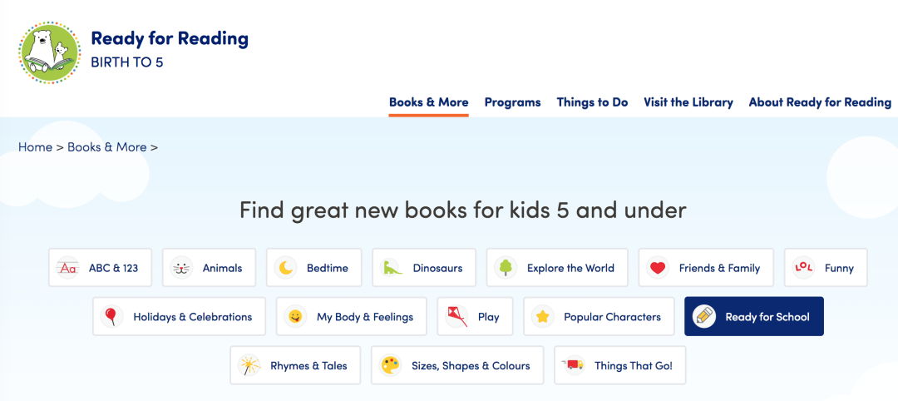Open Visit the Library navigation item
Viewport: 898px width, 401px height.
coord(688,102)
